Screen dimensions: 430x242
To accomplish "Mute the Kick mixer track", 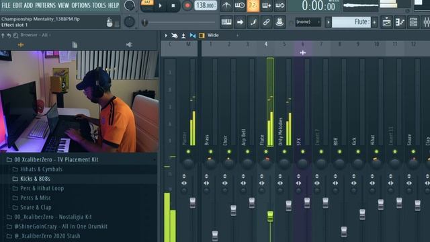I will click(358, 151).
